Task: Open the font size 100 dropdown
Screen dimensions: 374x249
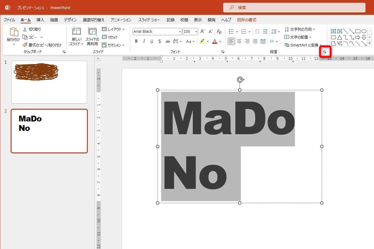Action: click(196, 32)
